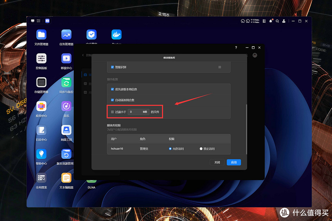Launch the 音乐 (Music) app
Screen dimensions: 332x221
(x=66, y=106)
